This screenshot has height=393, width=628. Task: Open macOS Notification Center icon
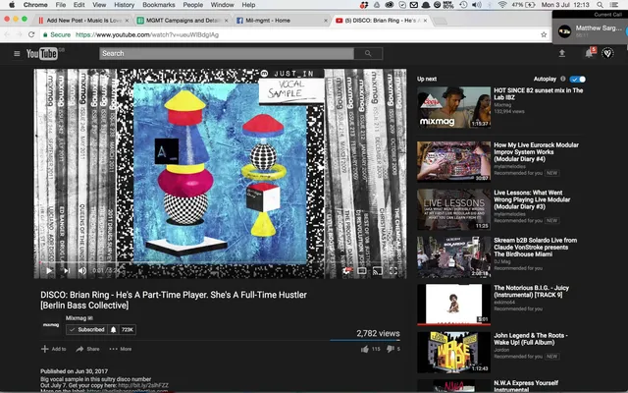click(x=613, y=5)
